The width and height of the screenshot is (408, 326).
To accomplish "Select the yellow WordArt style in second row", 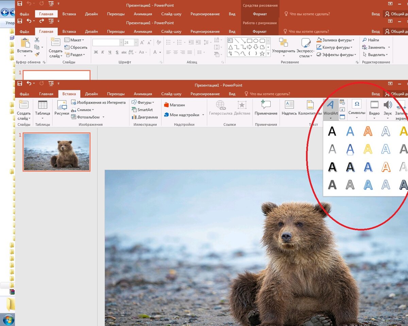I will click(368, 149).
